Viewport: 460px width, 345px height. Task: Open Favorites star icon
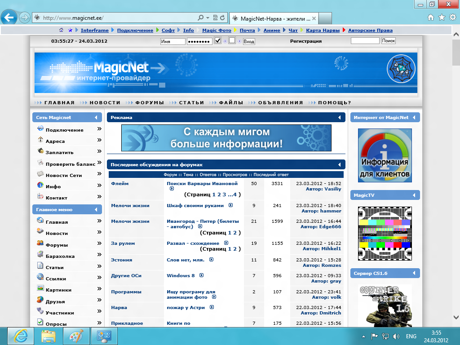point(442,18)
